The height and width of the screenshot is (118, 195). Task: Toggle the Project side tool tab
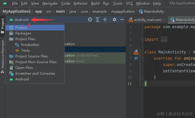click(x=3, y=26)
